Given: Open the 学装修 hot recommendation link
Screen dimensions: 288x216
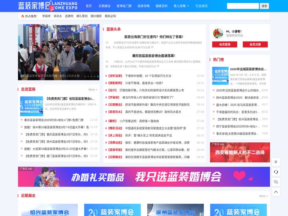Looking at the screenshot, I should pos(46,16).
